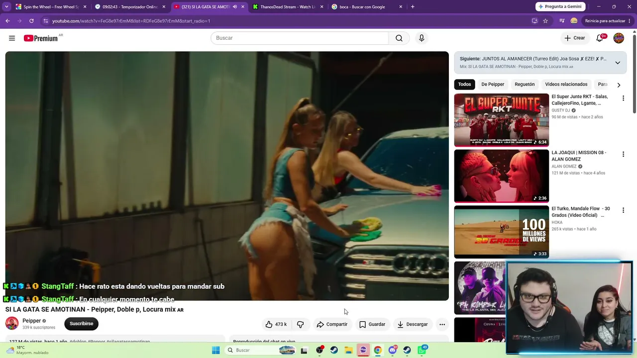Viewport: 637px width, 358px height.
Task: Click the search magnifier button
Action: tap(399, 38)
